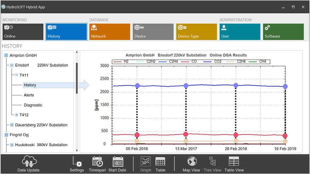Minimize the HydroSOFT window
The image size is (310, 174).
284,7
